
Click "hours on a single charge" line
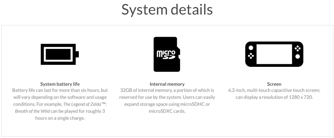click(60, 118)
